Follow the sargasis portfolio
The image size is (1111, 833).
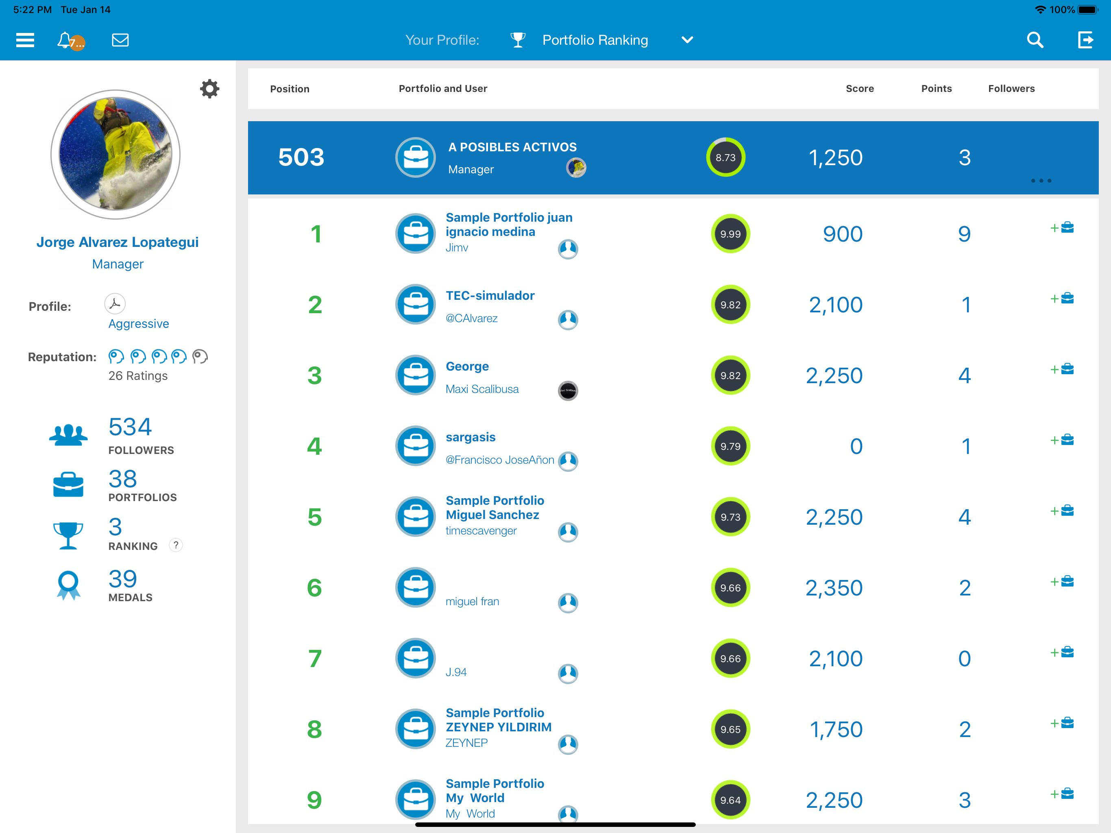point(1062,440)
